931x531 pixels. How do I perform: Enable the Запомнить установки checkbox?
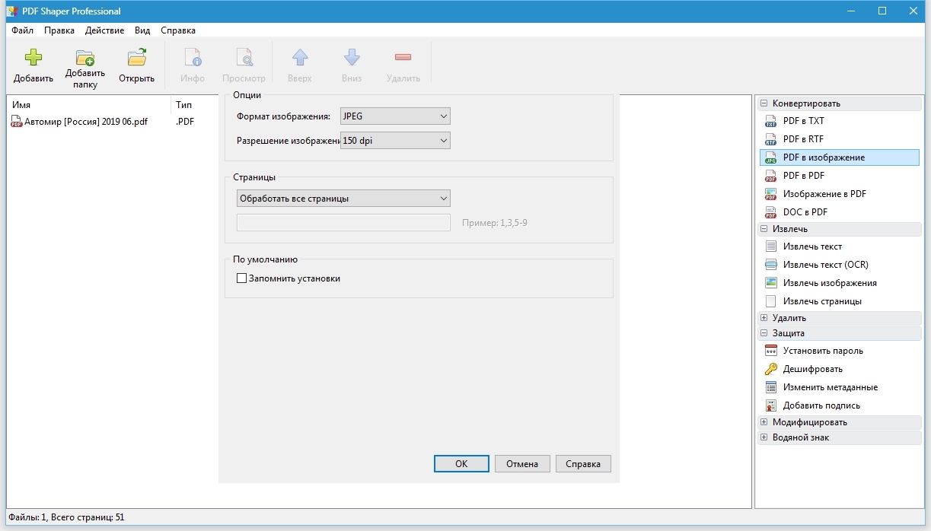pos(242,278)
